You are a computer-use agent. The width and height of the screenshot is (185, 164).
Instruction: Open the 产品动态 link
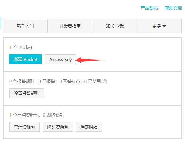point(149,8)
